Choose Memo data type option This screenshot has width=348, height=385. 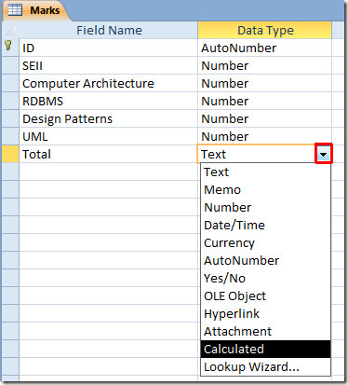tap(265, 189)
